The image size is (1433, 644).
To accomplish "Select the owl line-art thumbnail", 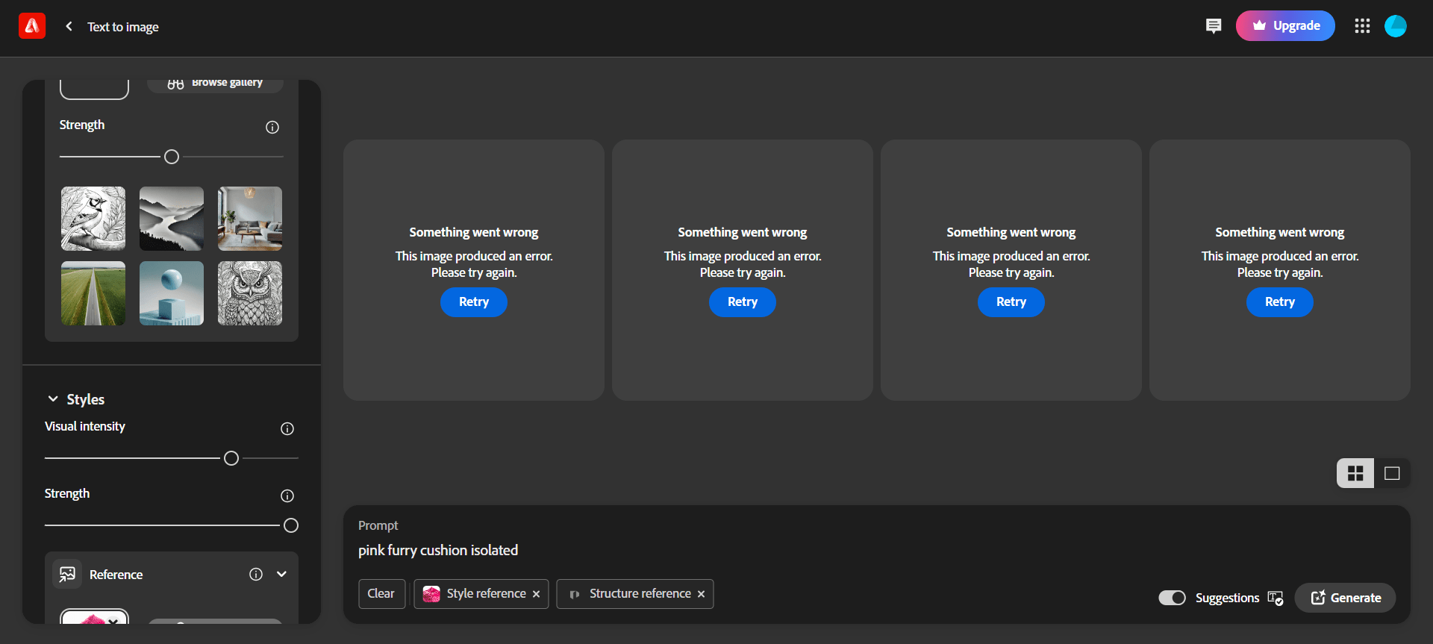I will click(x=250, y=293).
